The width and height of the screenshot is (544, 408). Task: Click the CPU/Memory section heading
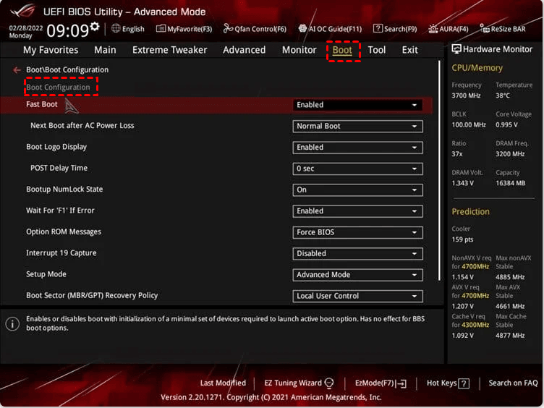click(x=477, y=68)
